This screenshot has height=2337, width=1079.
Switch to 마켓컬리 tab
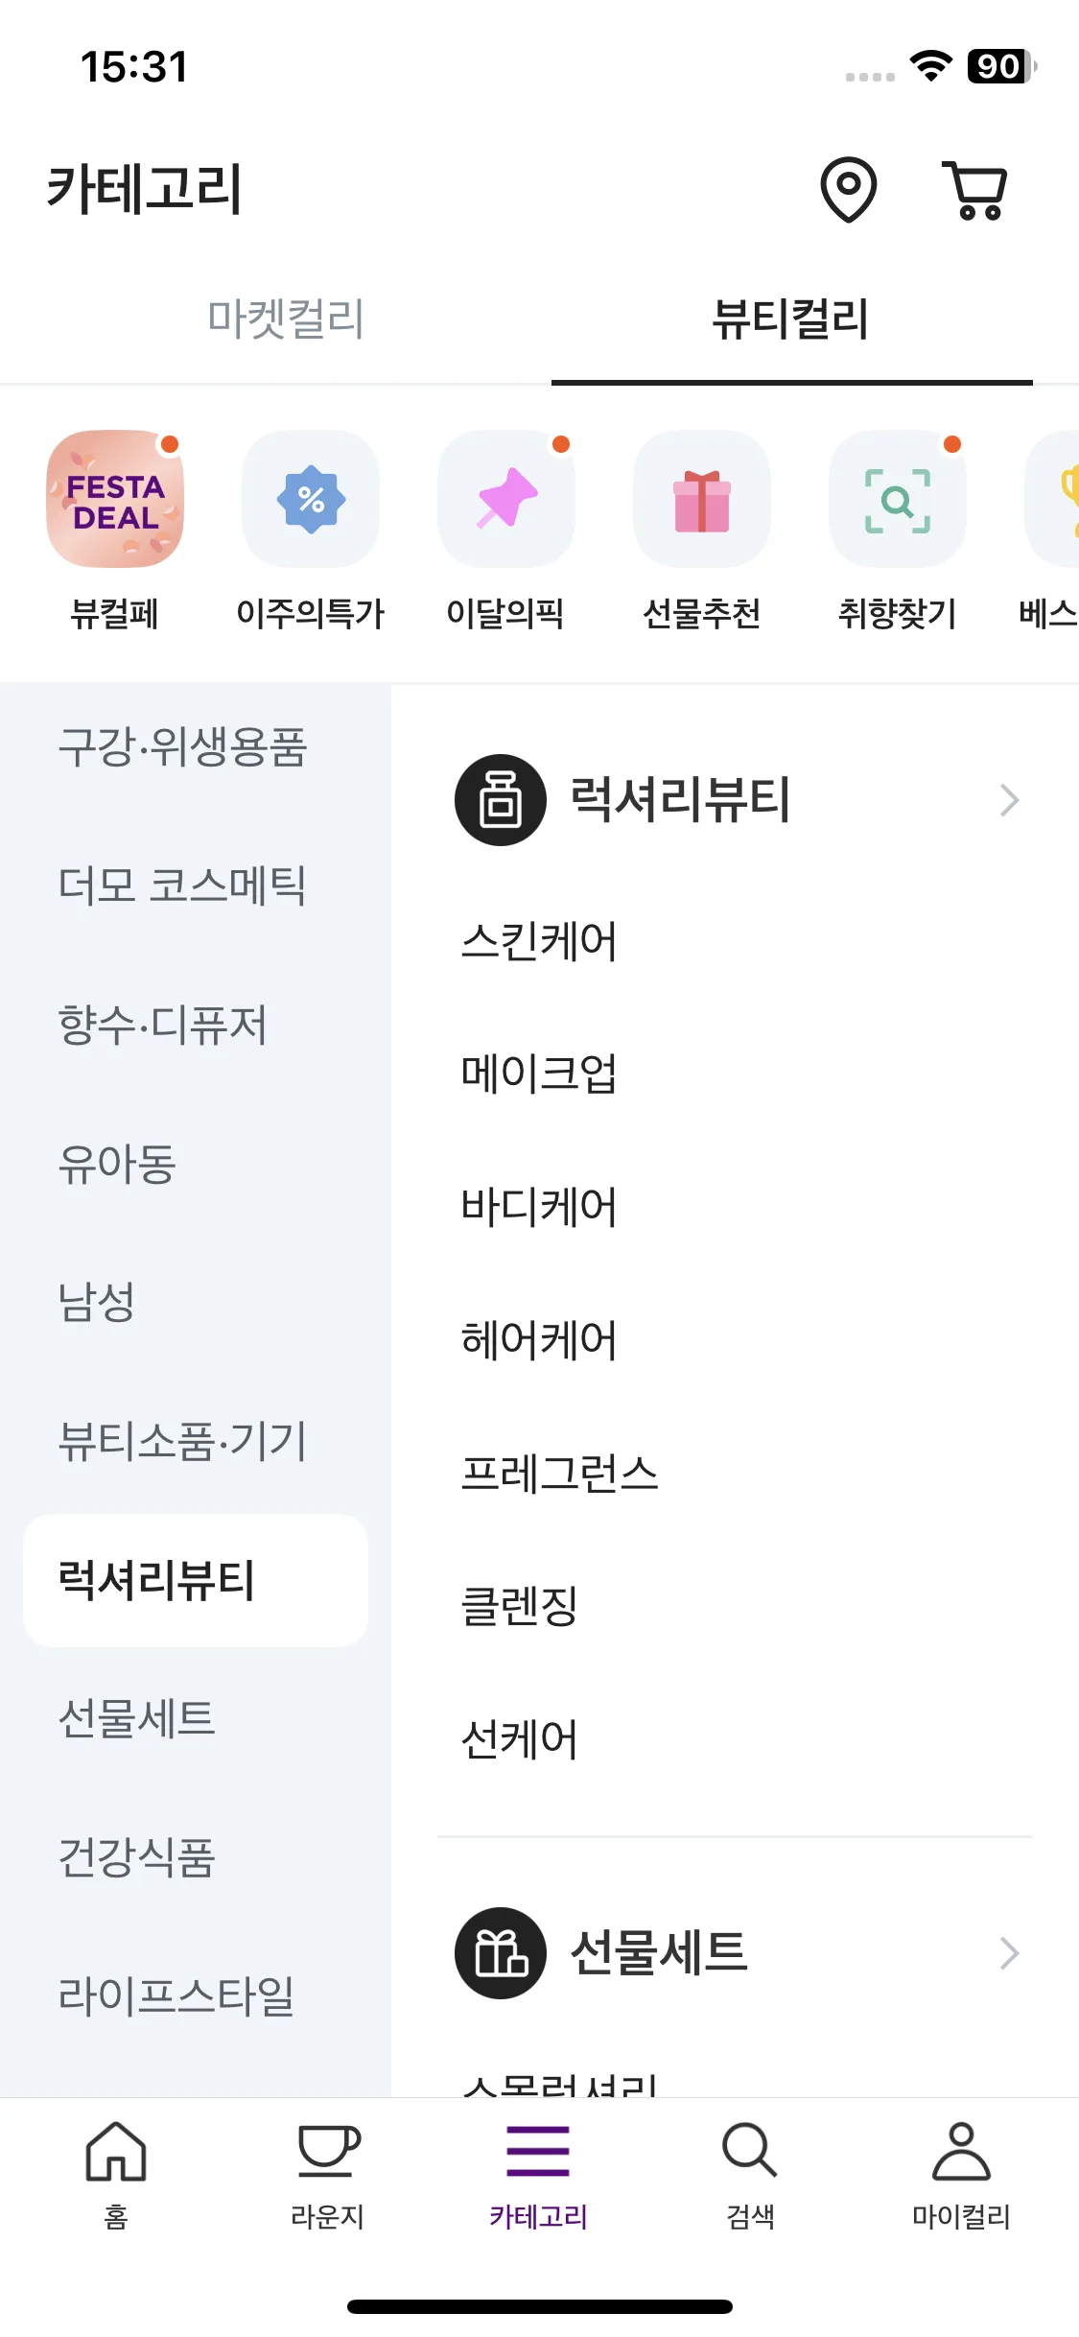click(x=286, y=319)
